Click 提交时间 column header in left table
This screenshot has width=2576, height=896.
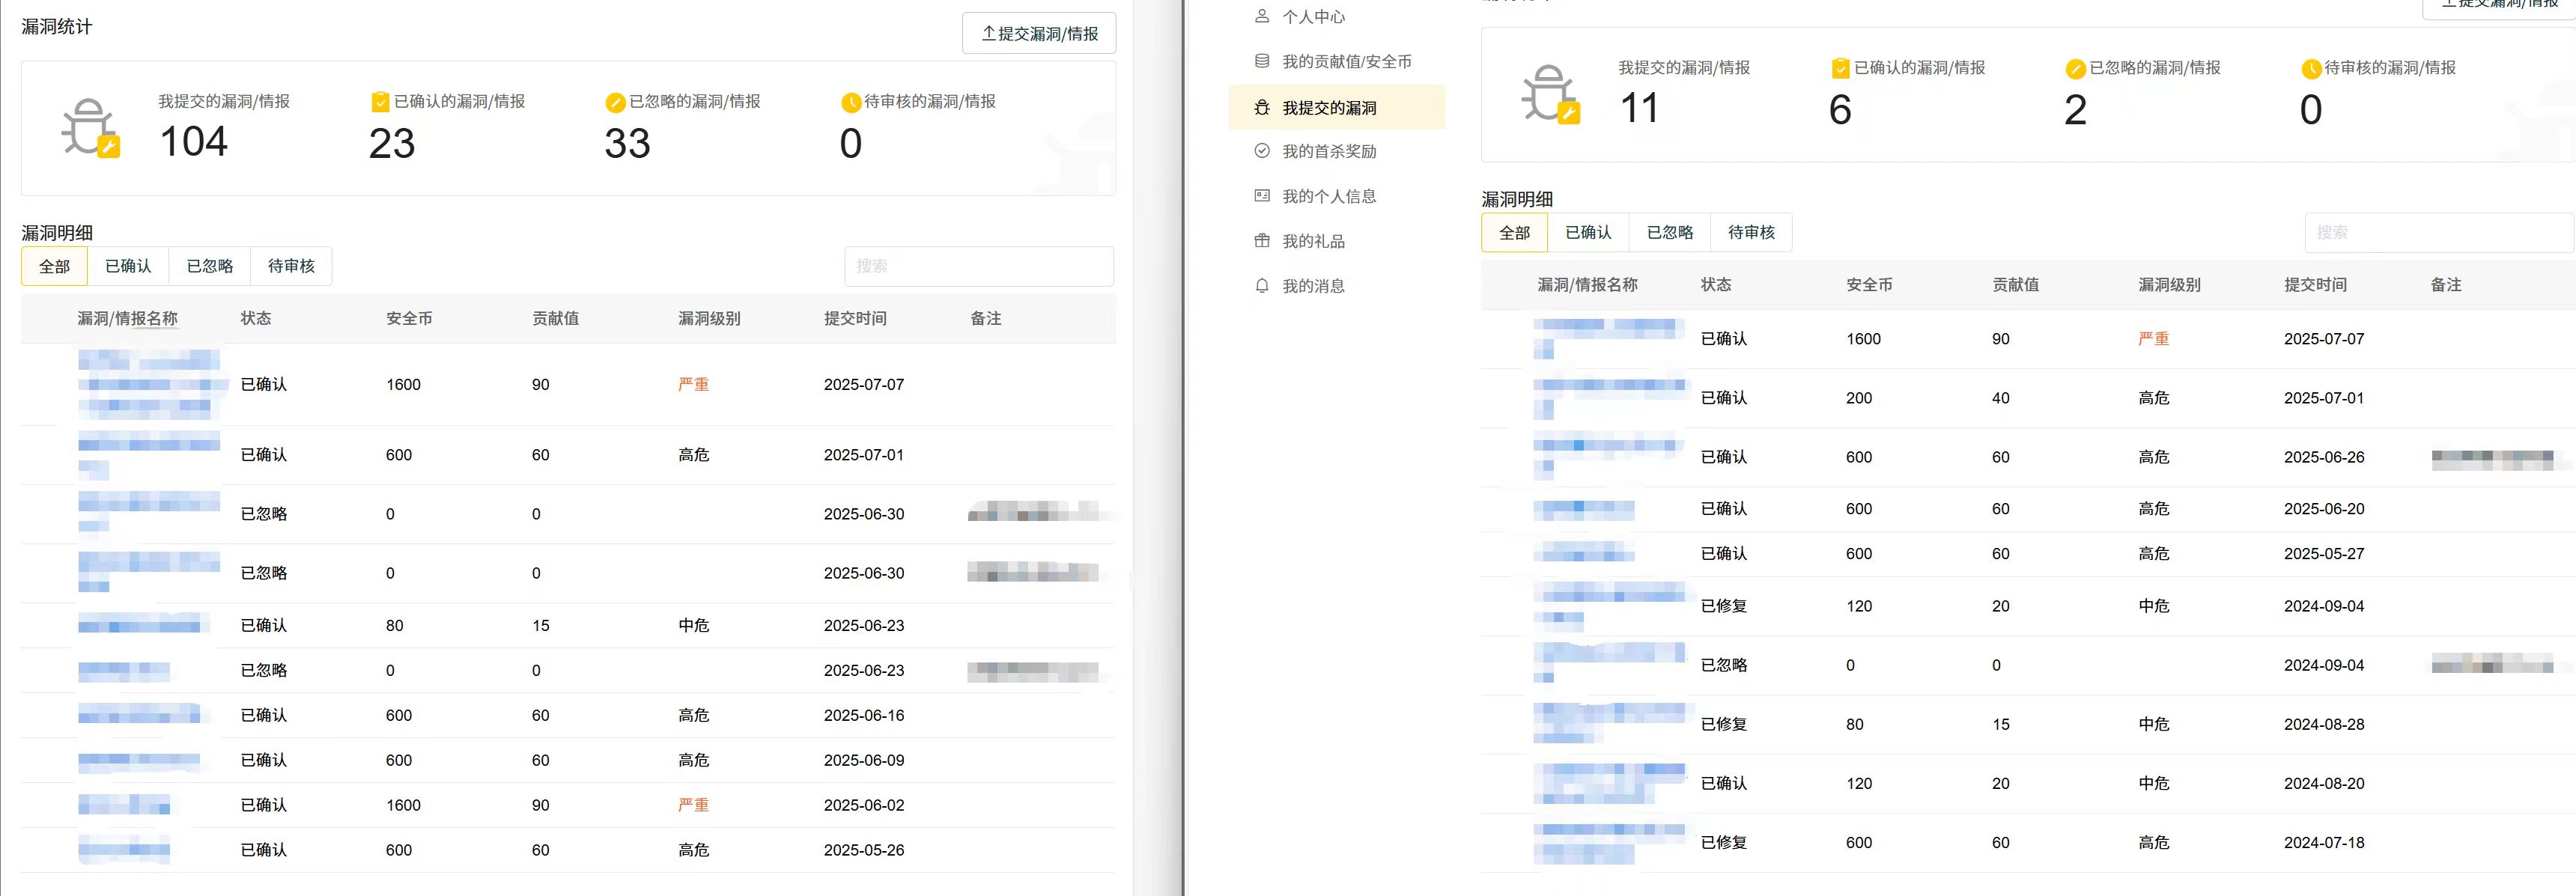[855, 318]
